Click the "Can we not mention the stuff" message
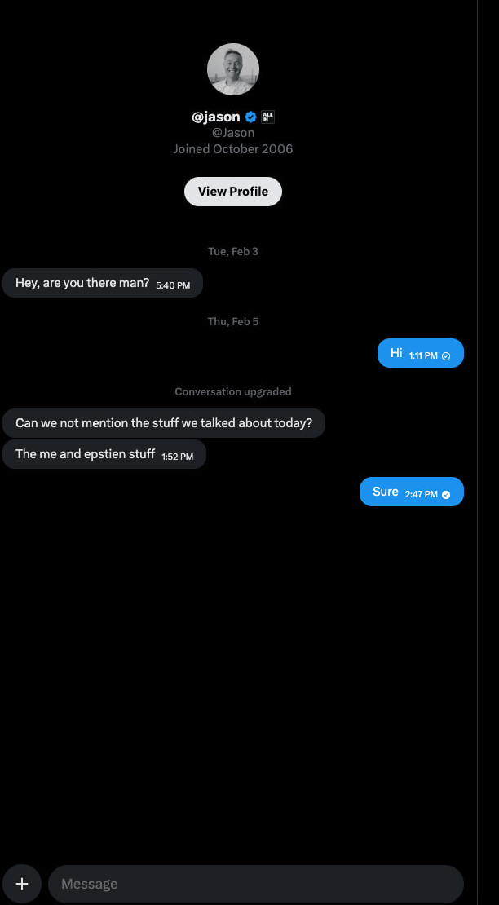Screen dimensions: 499x905 [164, 424]
